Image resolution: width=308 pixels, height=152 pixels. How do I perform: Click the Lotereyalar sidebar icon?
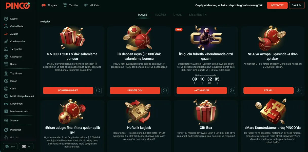coord(6,57)
